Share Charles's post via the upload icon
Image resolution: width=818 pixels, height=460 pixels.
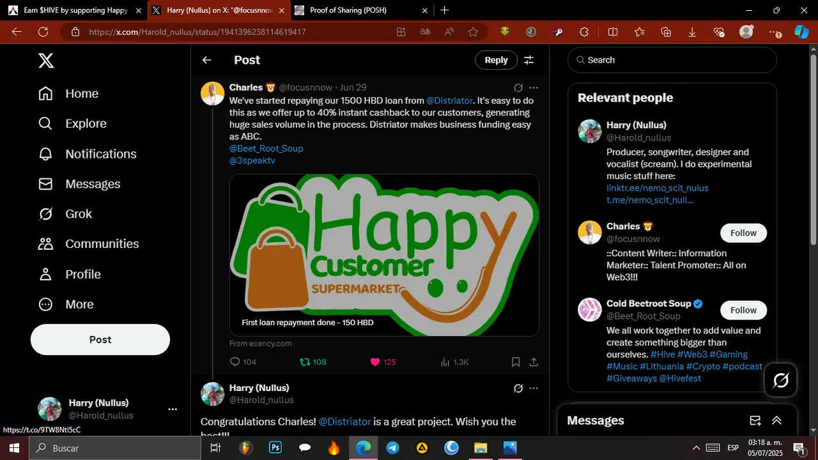point(534,362)
